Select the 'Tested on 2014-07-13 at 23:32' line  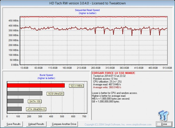tap(110, 76)
